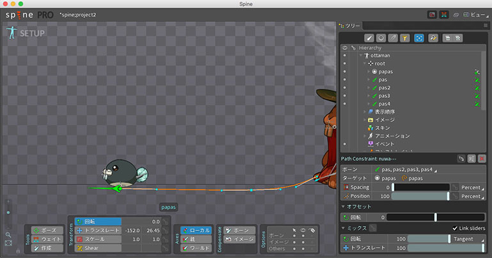Click the トランスレート X value -152.0

132,230
